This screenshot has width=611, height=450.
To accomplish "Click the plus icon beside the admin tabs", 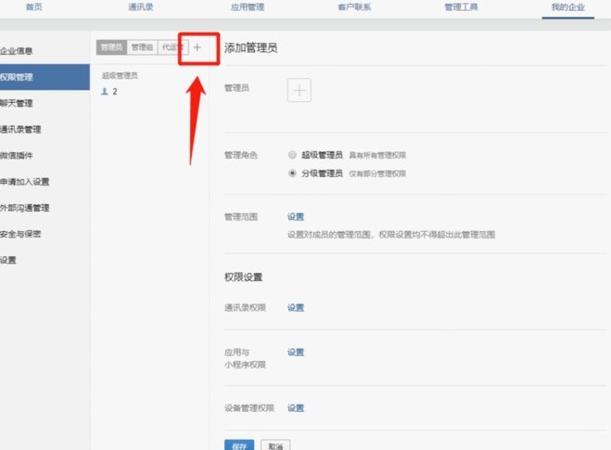I will click(197, 47).
